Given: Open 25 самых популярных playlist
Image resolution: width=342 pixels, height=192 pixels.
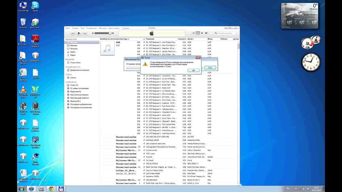Looking at the screenshot, I should pyautogui.click(x=81, y=88).
